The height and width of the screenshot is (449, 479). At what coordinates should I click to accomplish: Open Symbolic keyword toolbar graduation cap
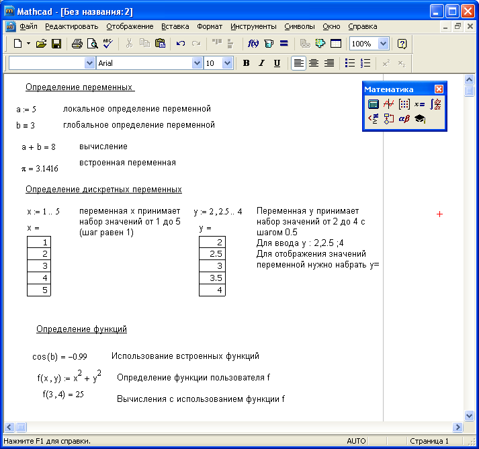420,119
